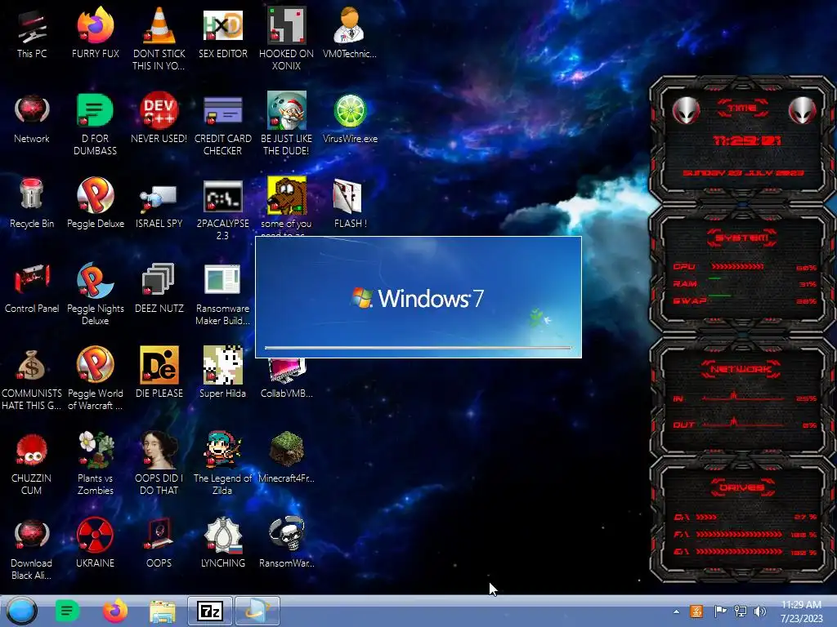837x627 pixels.
Task: Click the taskbar clock 11:29 AM
Action: point(801,605)
